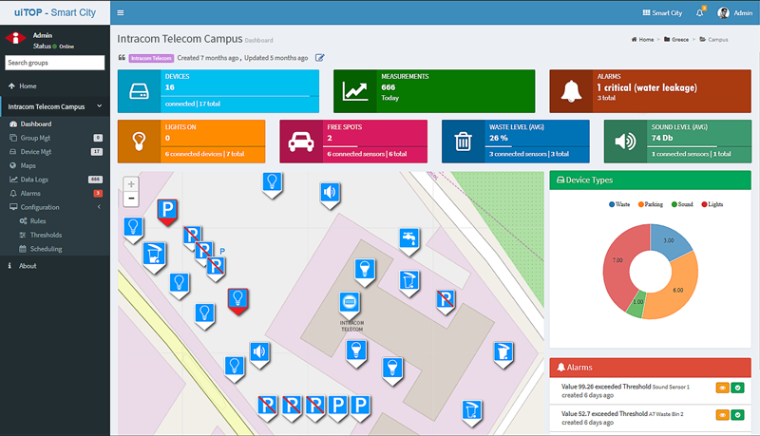The height and width of the screenshot is (436, 760).
Task: Click Campus breadcrumb item
Action: [x=713, y=40]
